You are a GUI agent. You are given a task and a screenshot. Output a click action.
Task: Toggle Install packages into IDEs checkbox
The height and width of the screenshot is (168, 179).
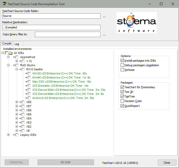pos(122,60)
